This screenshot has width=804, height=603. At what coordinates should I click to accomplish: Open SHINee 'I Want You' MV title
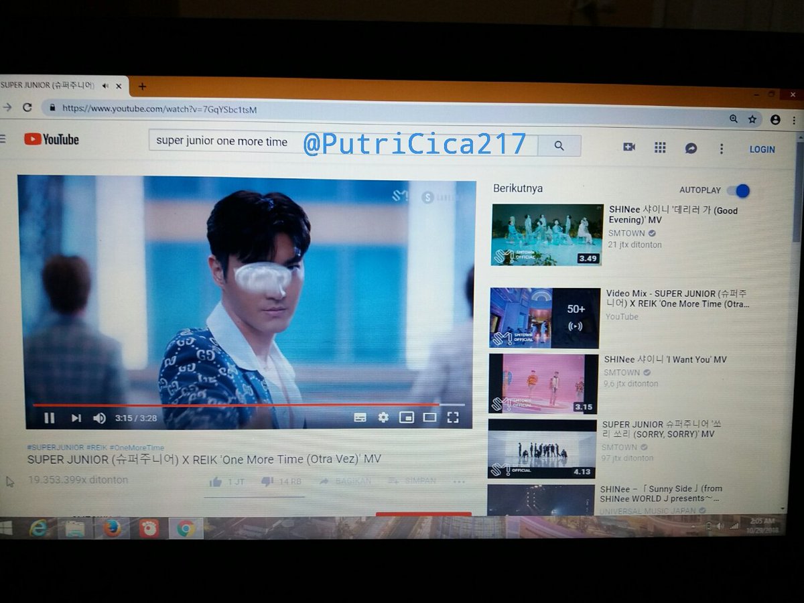665,360
